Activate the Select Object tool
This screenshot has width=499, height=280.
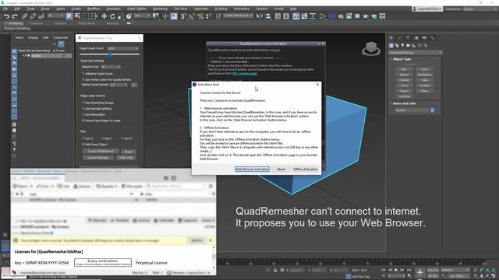point(69,16)
